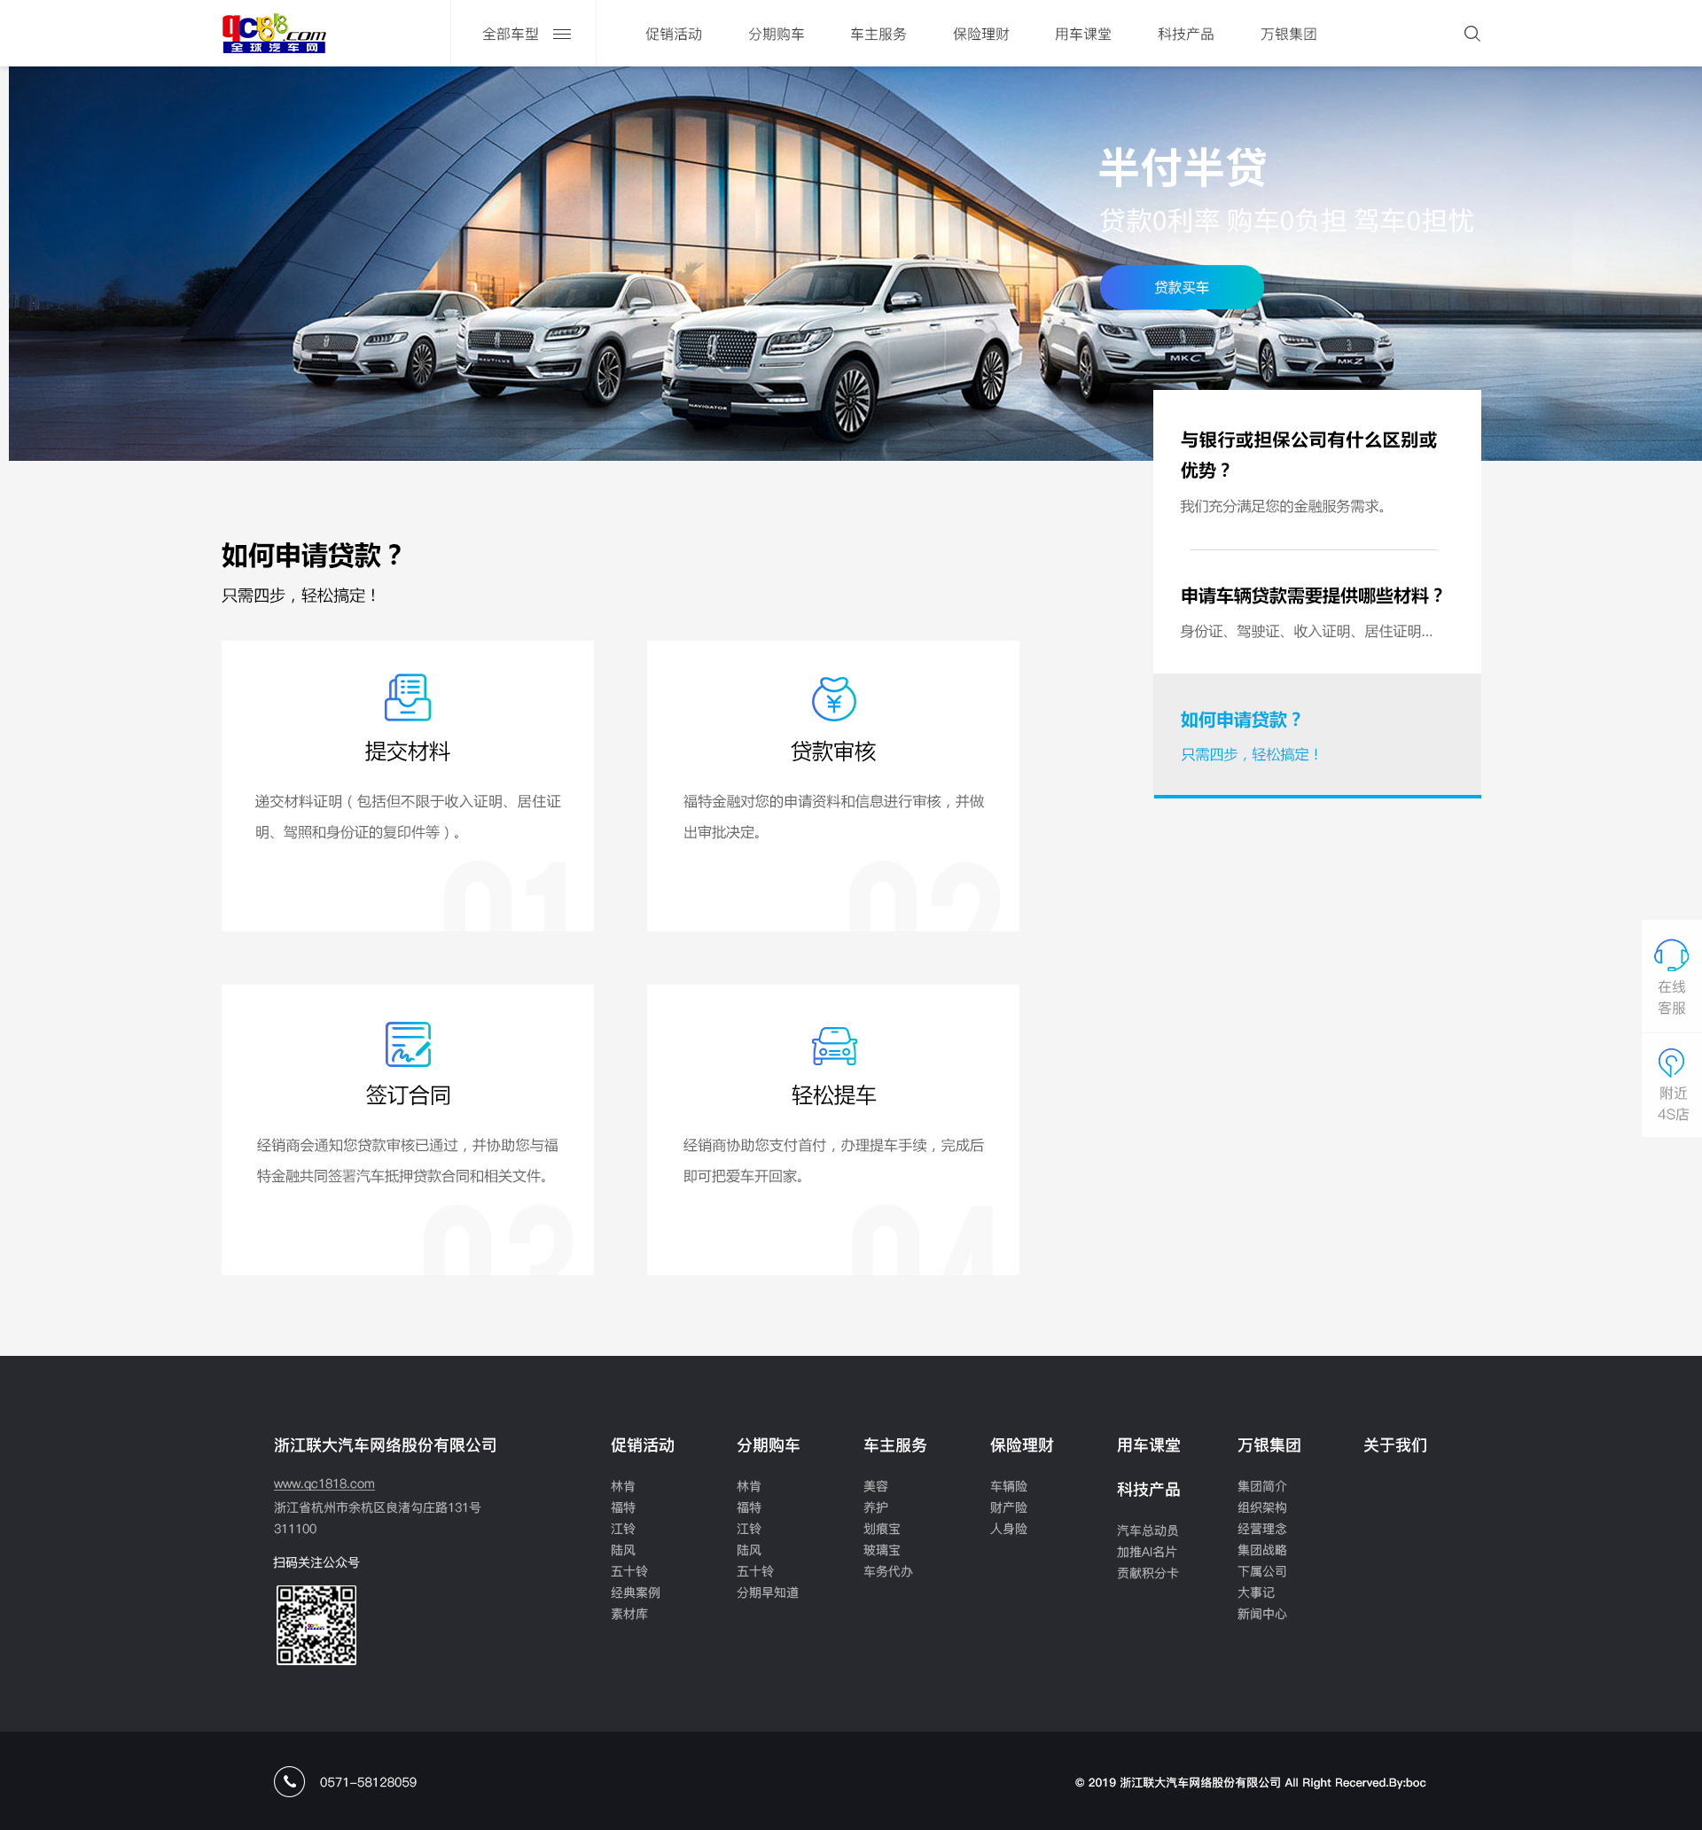Click the 附近4S店 location icon

(x=1671, y=1063)
